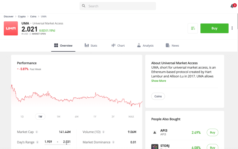Click the STORJ coin logo

click(x=155, y=146)
